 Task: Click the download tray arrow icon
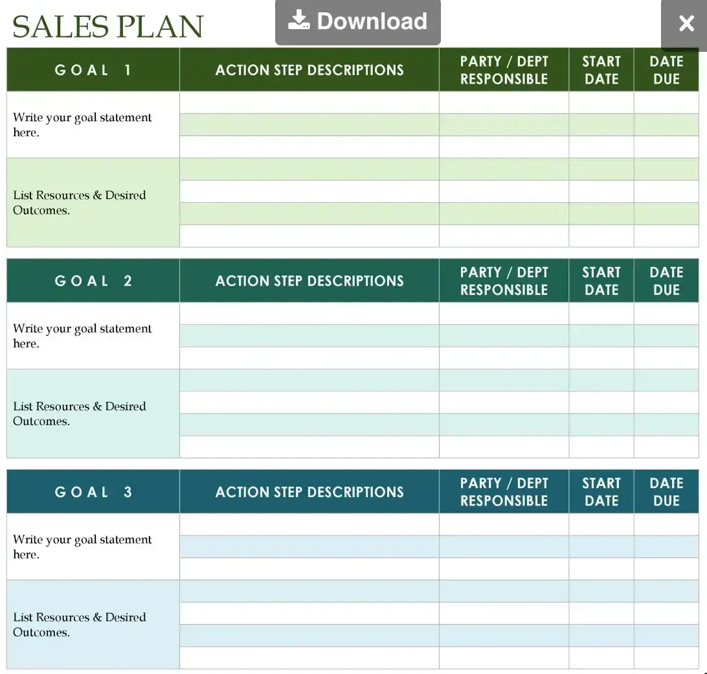tap(298, 21)
